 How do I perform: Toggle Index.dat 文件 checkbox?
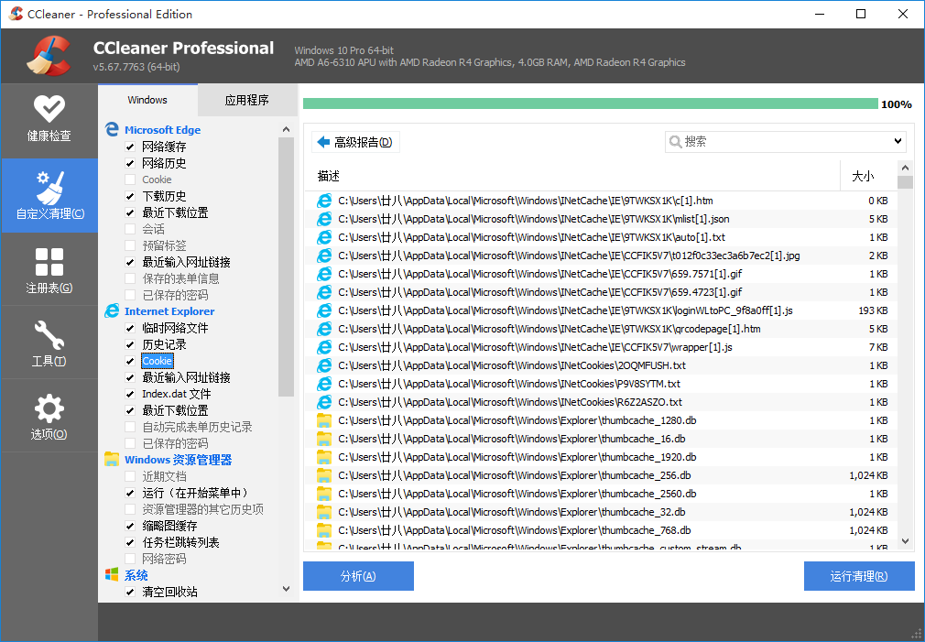130,394
